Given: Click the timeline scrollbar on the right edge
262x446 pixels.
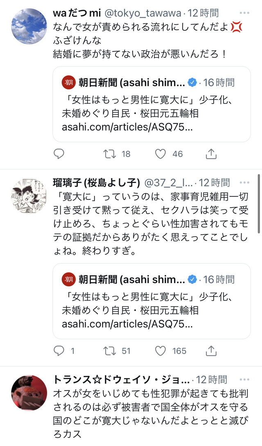Looking at the screenshot, I should (259, 204).
